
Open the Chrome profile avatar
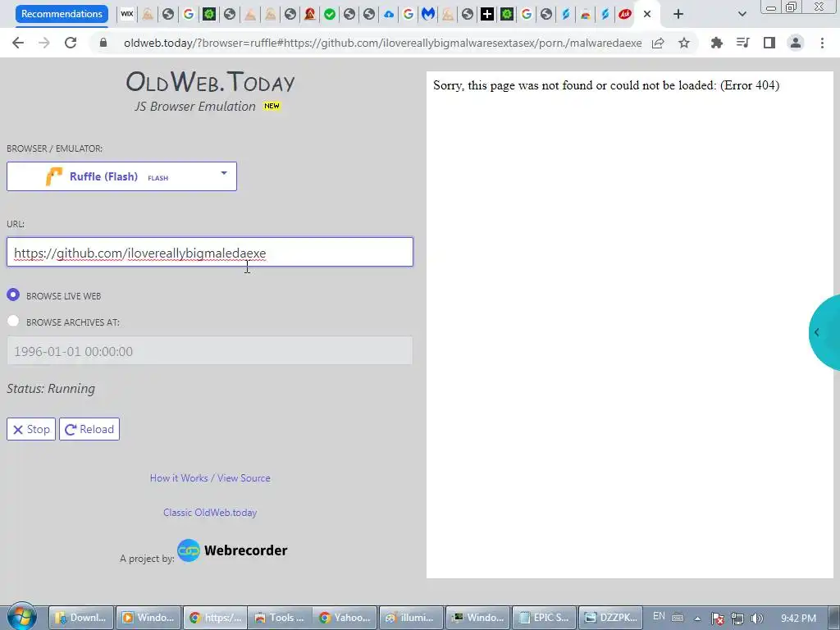click(x=796, y=43)
